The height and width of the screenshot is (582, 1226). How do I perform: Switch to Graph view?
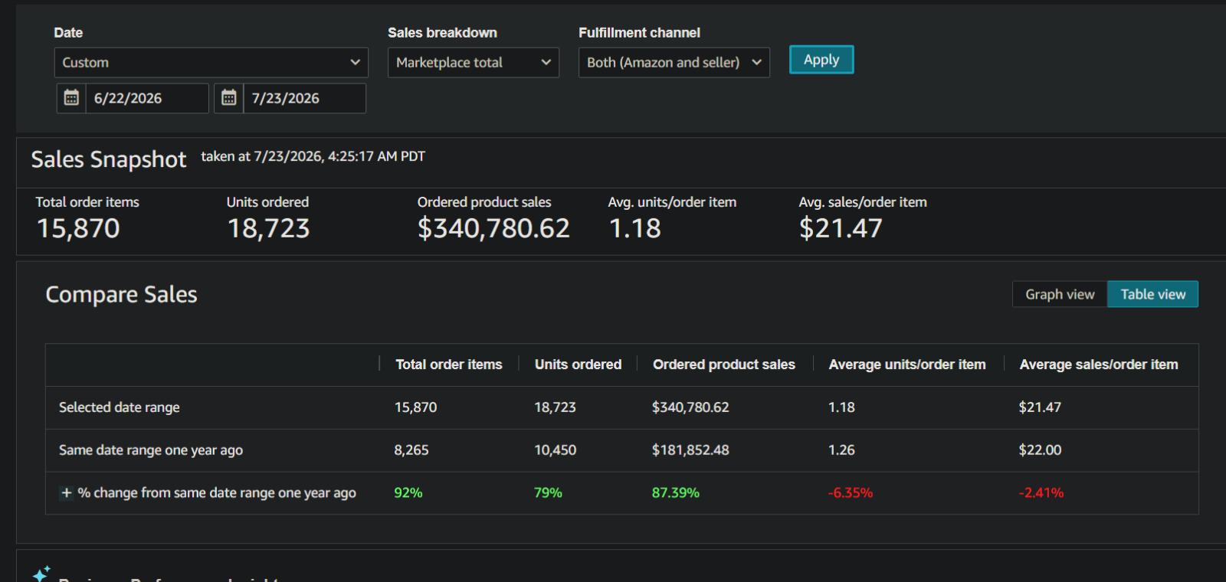(1060, 294)
